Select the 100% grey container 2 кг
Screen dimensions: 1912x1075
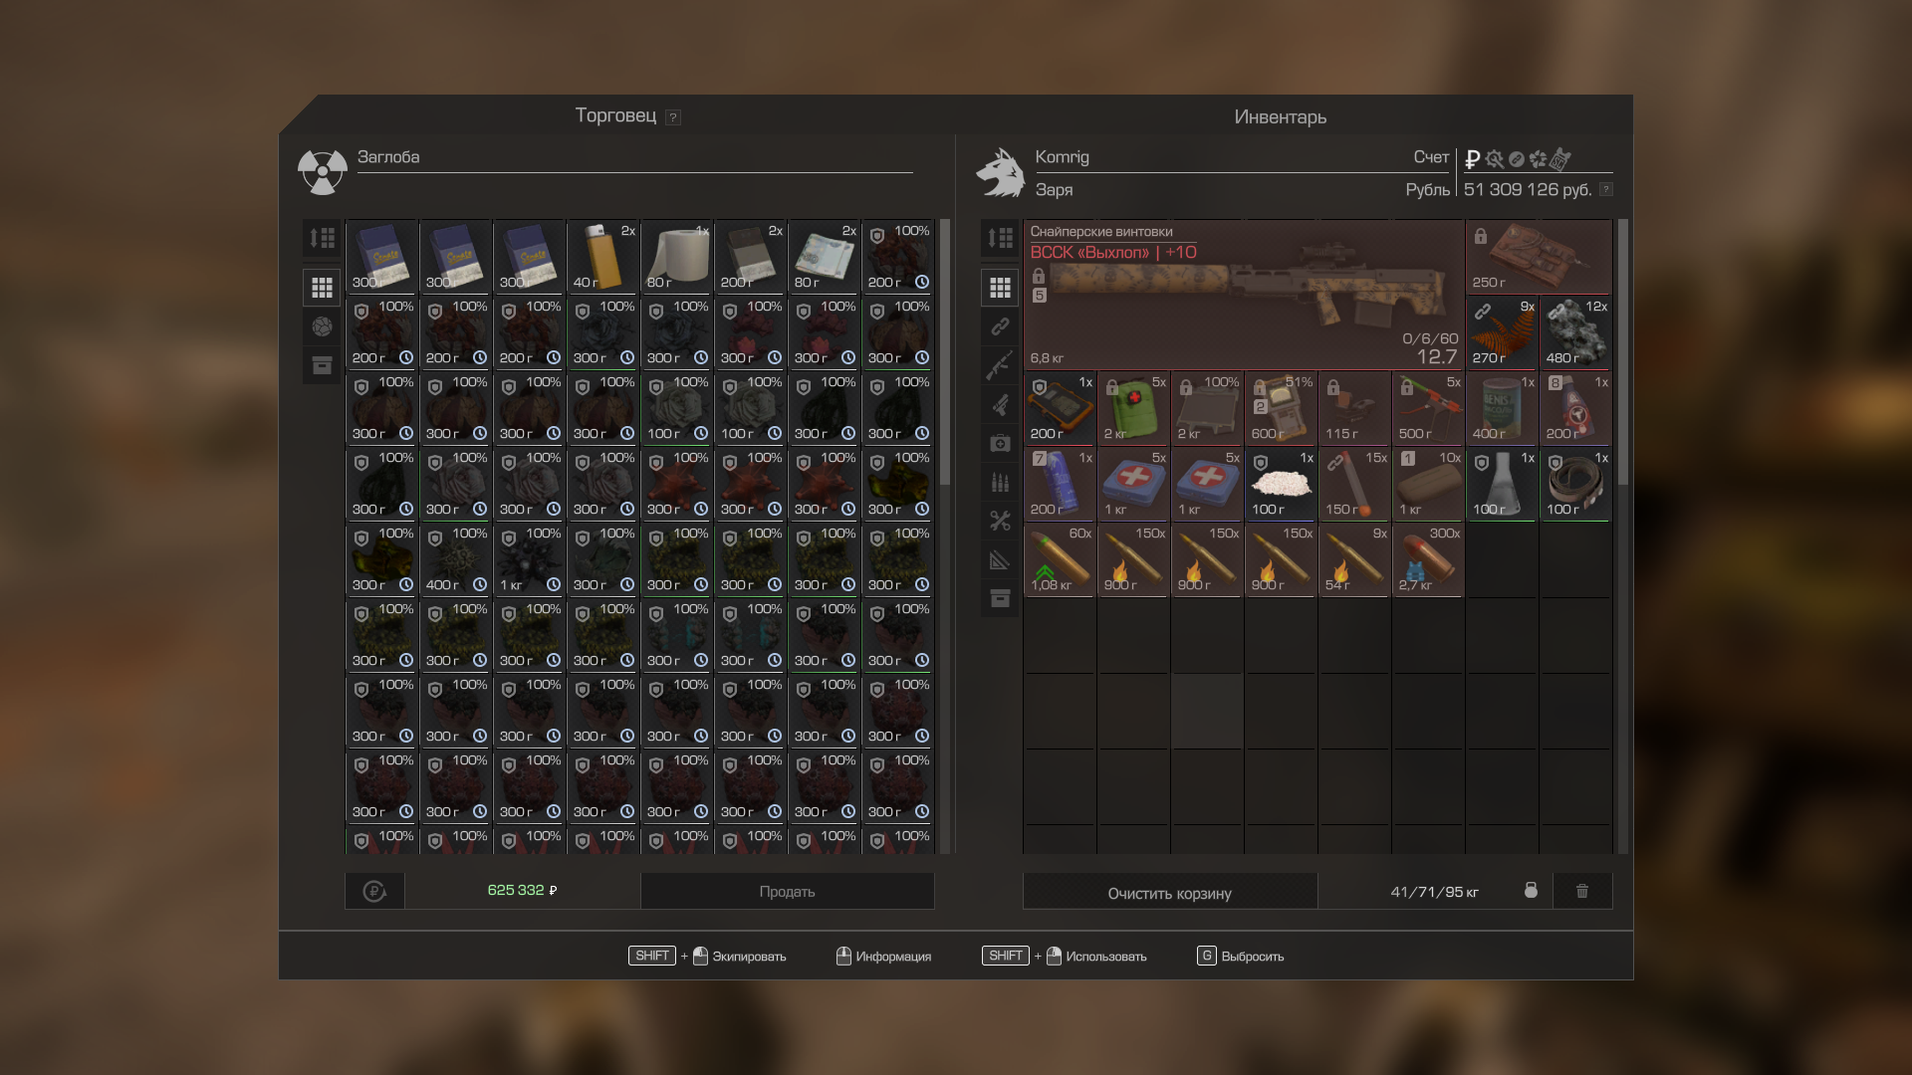1207,408
